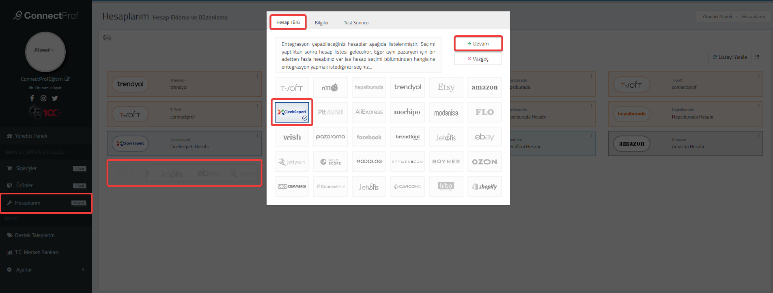This screenshot has height=293, width=773.
Task: Refresh with the Listeyi Yenile button
Action: tap(730, 57)
